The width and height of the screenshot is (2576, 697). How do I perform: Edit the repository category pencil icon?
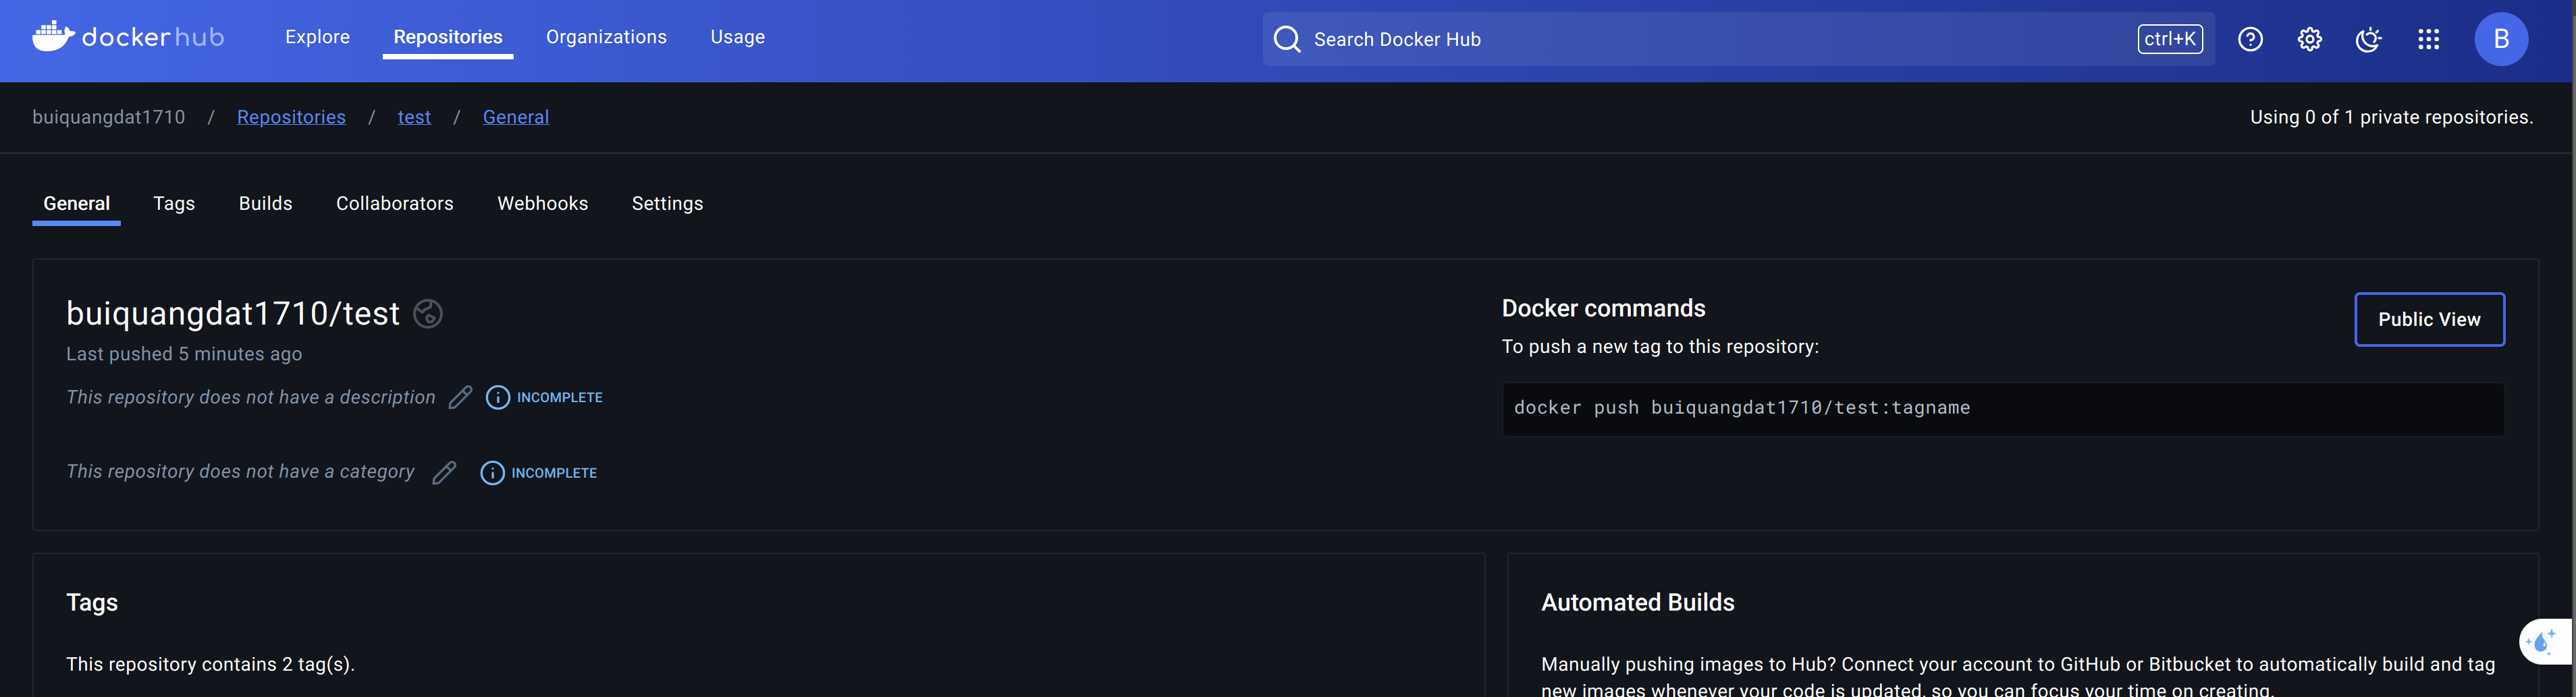(x=444, y=472)
